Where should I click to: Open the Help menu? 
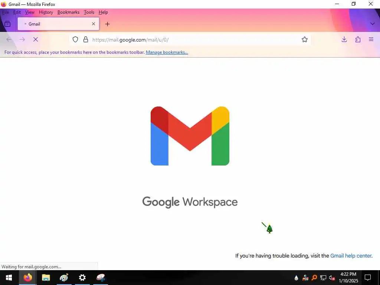(x=103, y=12)
